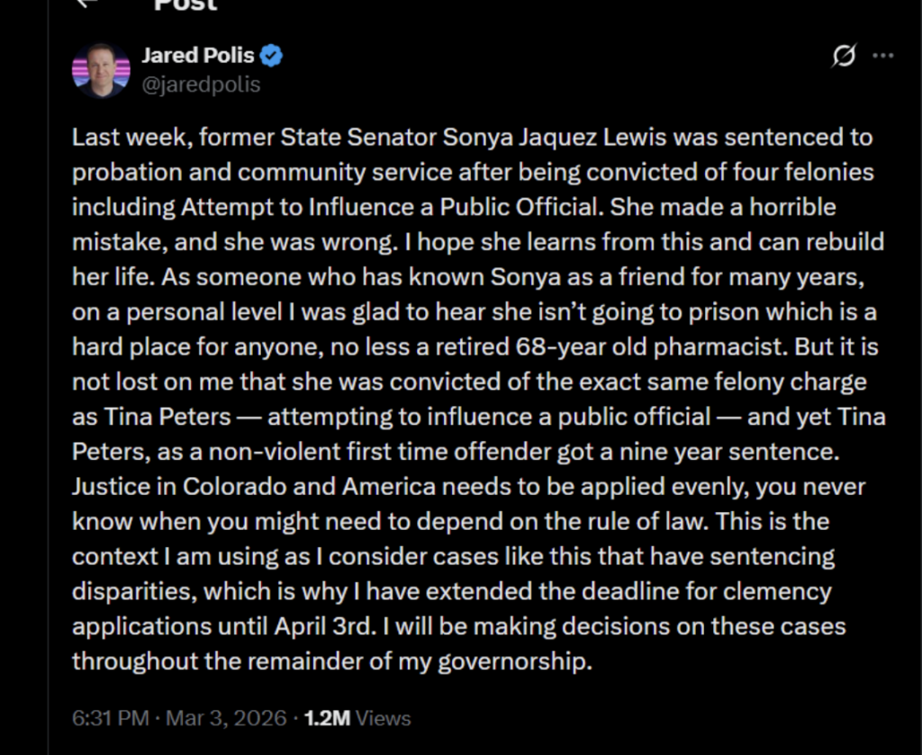Click the 6:31 PM timestamp
This screenshot has width=922, height=755.
(x=109, y=718)
